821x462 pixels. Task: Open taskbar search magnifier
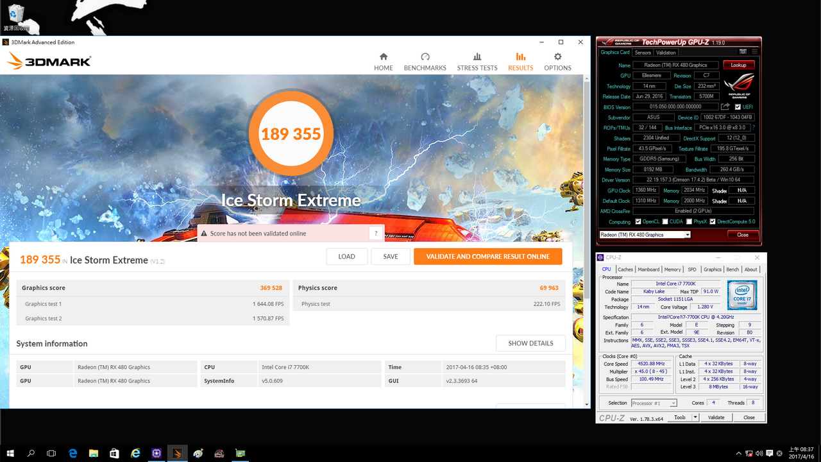tap(31, 453)
